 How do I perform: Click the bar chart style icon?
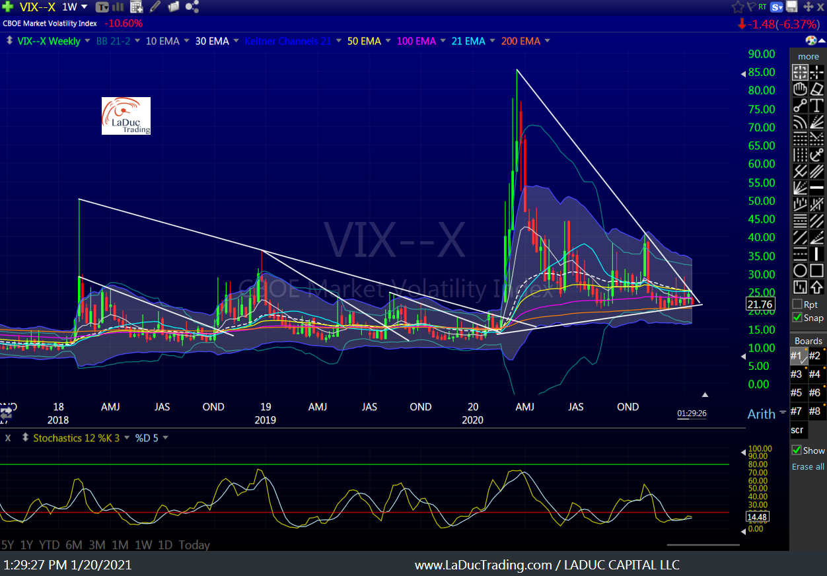coord(118,7)
